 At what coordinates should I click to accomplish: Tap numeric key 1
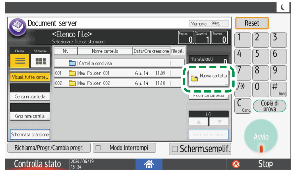coord(243,40)
